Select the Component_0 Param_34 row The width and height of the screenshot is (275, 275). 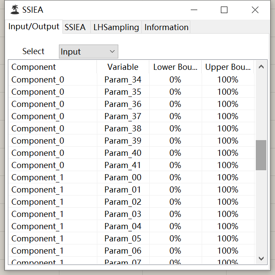coord(131,79)
